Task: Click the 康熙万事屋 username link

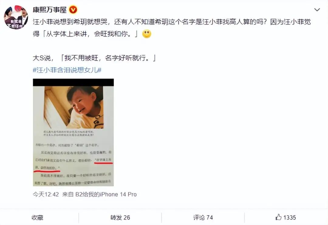Action: pos(50,10)
